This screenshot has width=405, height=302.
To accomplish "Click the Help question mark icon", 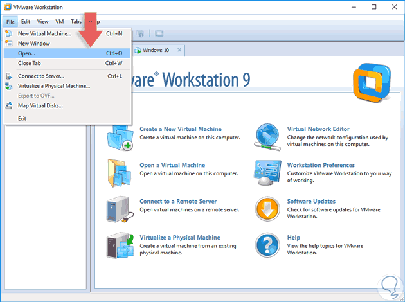I will 267,245.
